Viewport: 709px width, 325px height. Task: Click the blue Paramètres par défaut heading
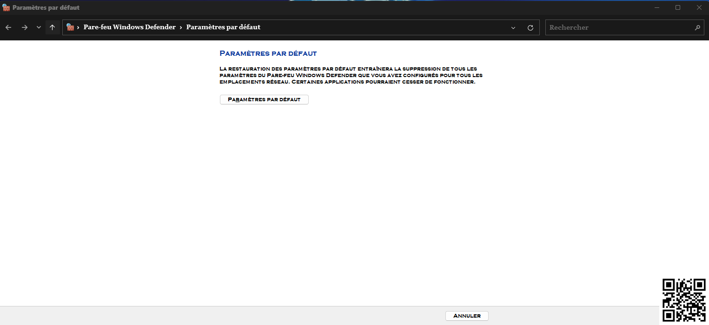(x=268, y=53)
